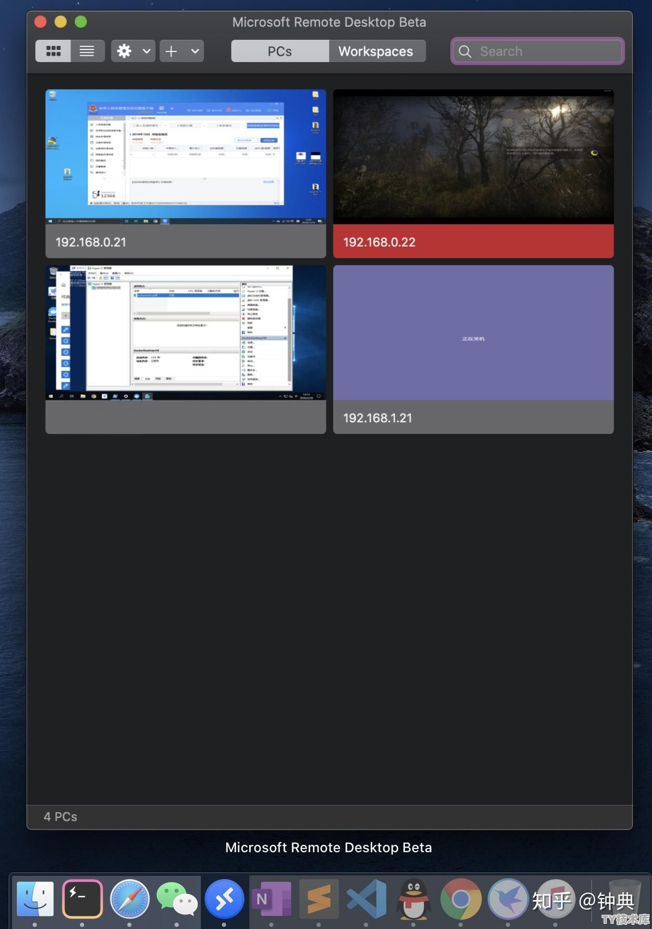Open Finder from the Dock
This screenshot has height=929, width=652.
point(35,899)
